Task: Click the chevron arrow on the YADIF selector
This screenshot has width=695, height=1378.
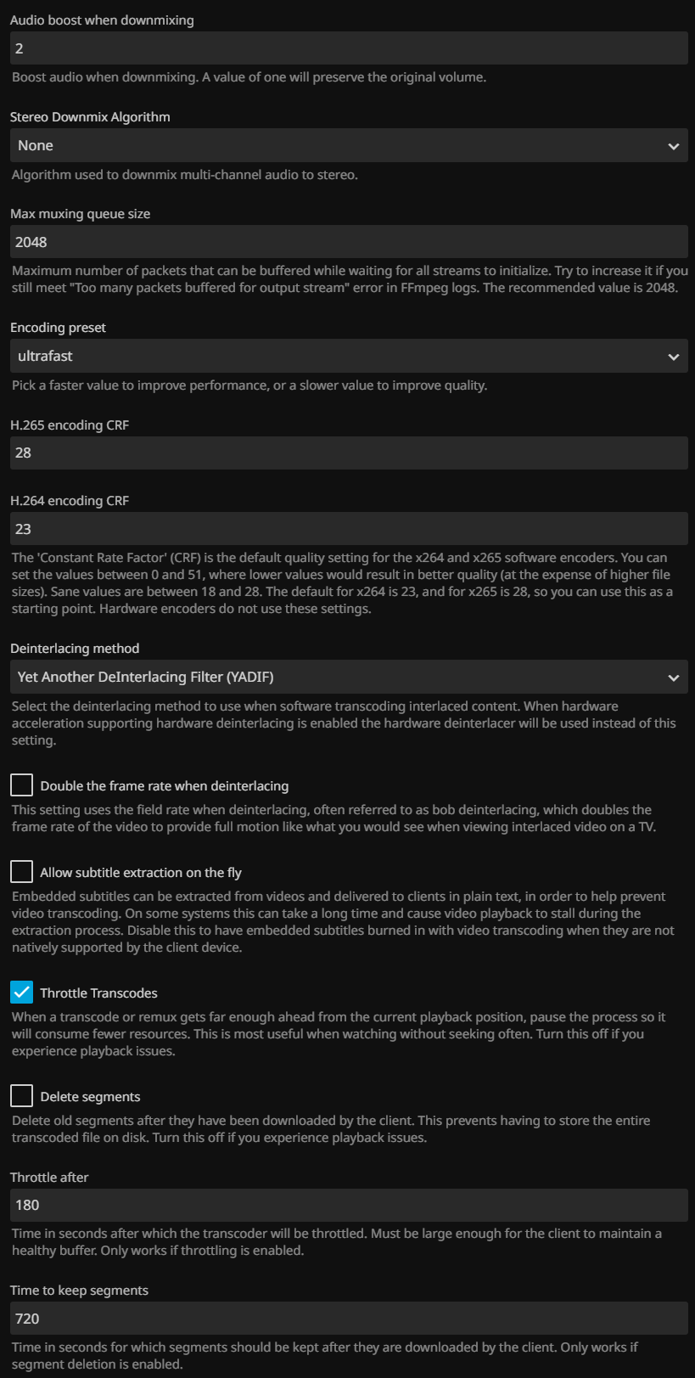Action: pos(673,678)
